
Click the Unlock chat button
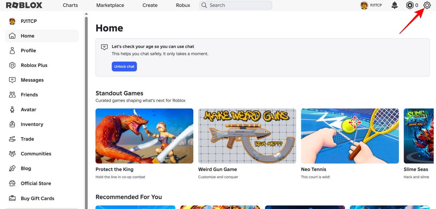pyautogui.click(x=124, y=66)
